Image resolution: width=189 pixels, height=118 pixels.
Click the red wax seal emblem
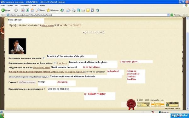click(131, 104)
